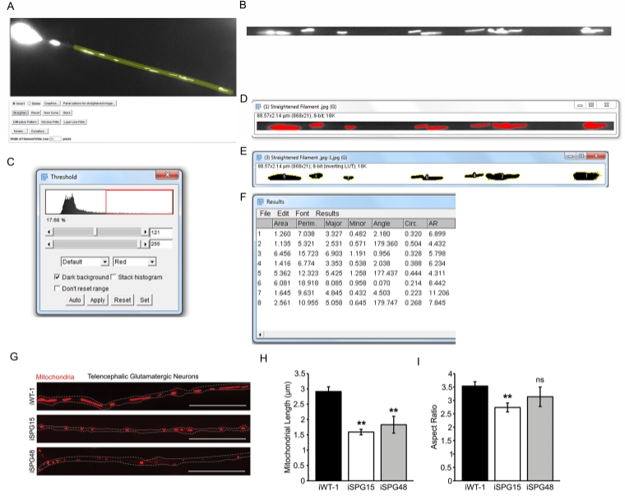Click left arrow of upper threshold slider
This screenshot has width=625, height=496.
(49, 244)
